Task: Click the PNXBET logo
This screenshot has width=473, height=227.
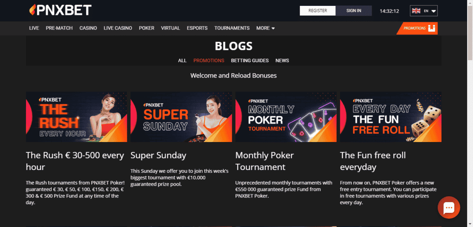Action: click(x=60, y=10)
